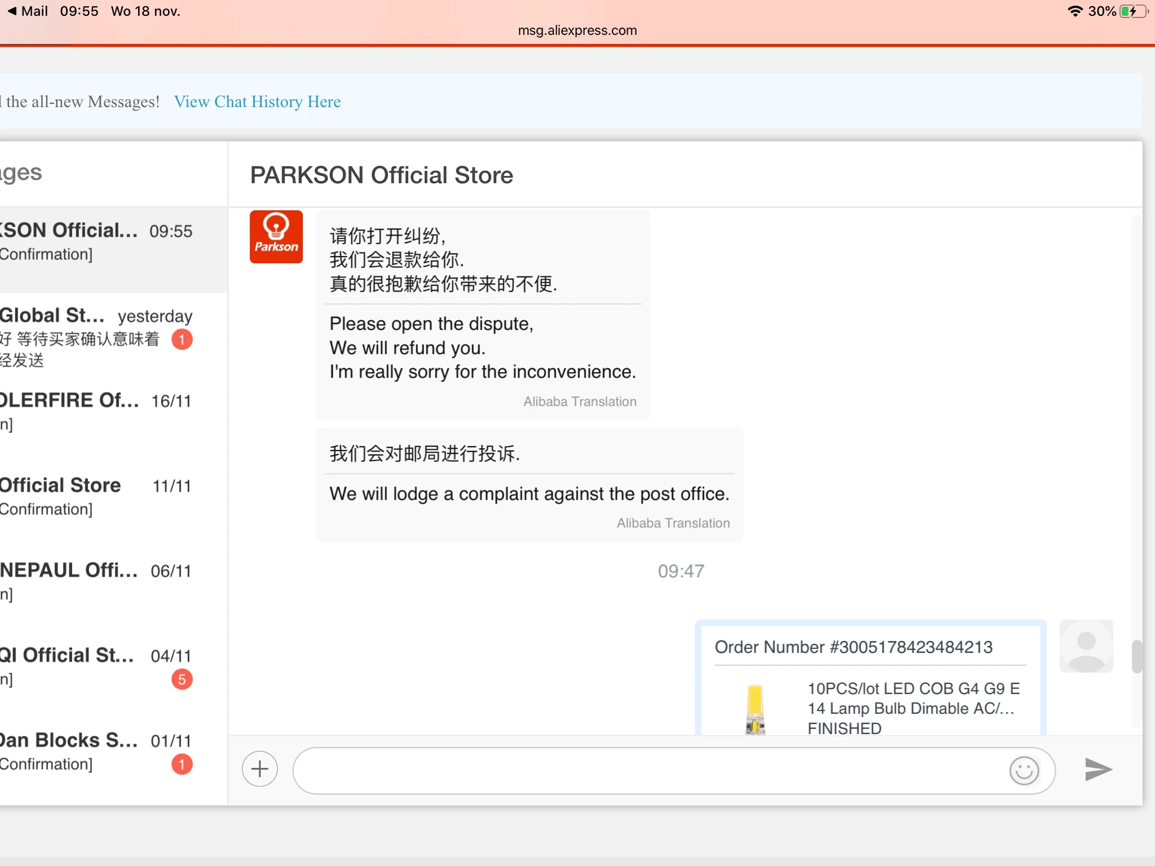Open the emoji smiley picker

click(1024, 770)
